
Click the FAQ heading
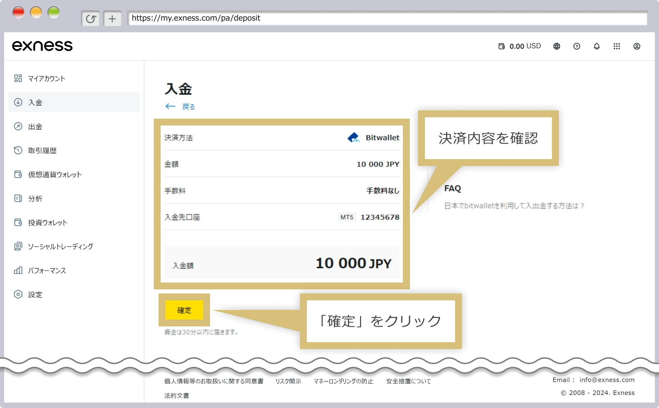pyautogui.click(x=453, y=189)
